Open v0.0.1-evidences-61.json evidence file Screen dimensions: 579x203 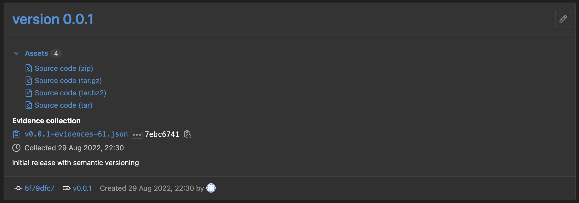(76, 134)
